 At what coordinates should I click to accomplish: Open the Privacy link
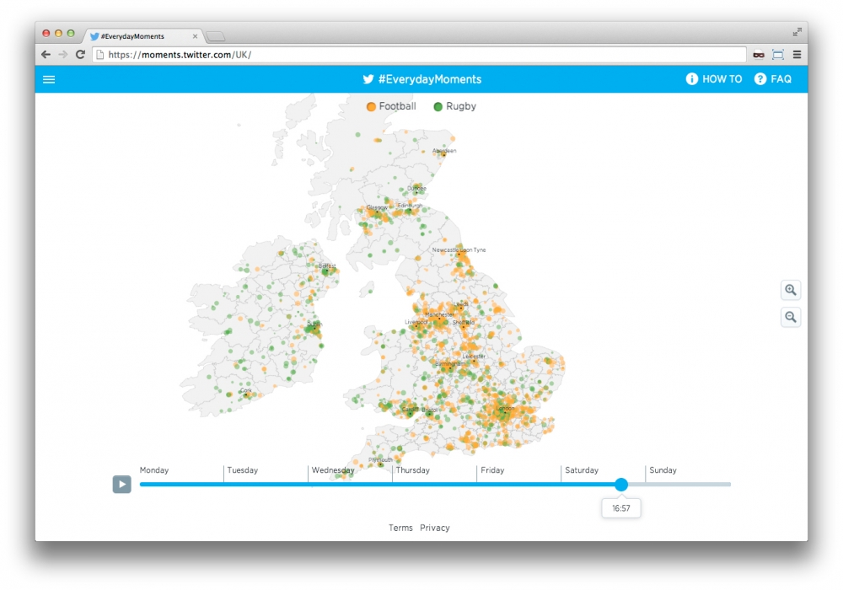point(434,528)
